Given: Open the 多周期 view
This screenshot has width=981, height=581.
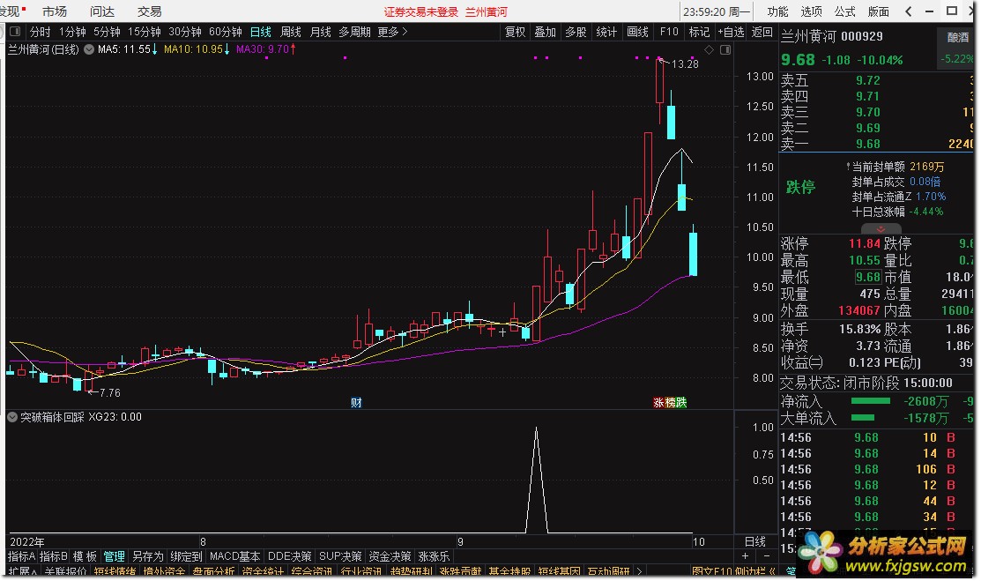Looking at the screenshot, I should tap(354, 32).
